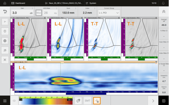Open the location pin tool
Viewport: 169px width, 105px height.
[5, 31]
